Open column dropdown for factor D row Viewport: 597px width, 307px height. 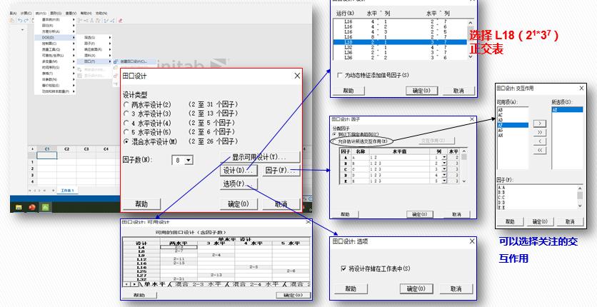[444, 176]
